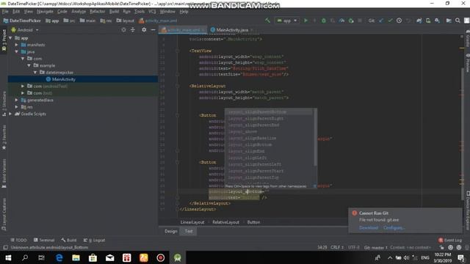This screenshot has height=264, width=470.
Task: Open the Windows notification center icon
Action: [x=461, y=257]
